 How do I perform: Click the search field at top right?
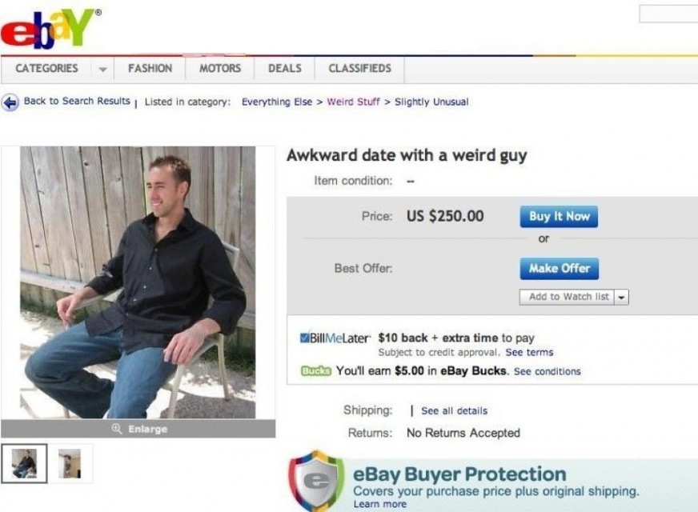coord(668,14)
